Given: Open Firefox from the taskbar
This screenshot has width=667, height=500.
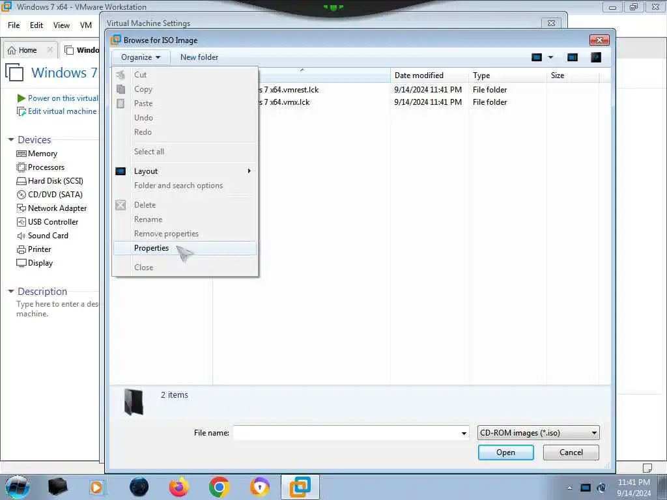Looking at the screenshot, I should (x=179, y=487).
